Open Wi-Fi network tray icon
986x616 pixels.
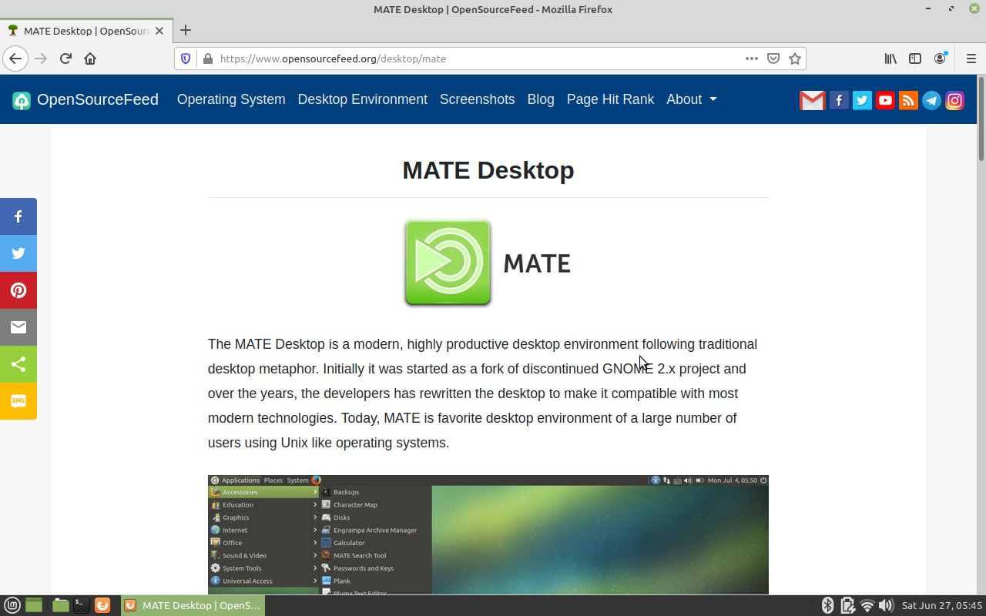pyautogui.click(x=867, y=605)
